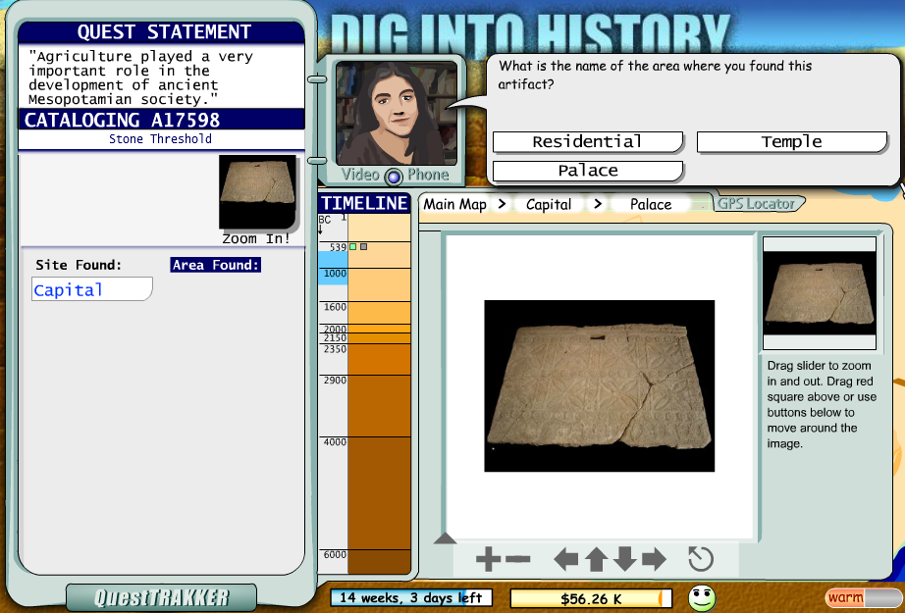Click the smiley face status icon

tap(702, 598)
